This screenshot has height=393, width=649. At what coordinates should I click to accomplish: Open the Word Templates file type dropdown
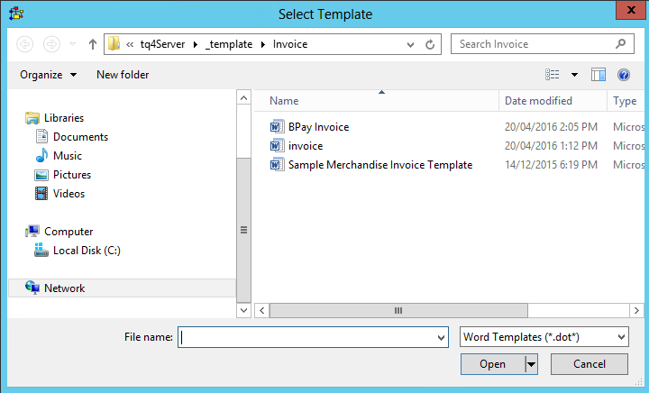click(544, 337)
